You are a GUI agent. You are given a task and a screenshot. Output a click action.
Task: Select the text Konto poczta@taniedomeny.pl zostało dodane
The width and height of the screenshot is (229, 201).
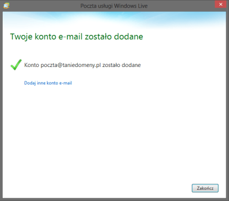coord(83,65)
